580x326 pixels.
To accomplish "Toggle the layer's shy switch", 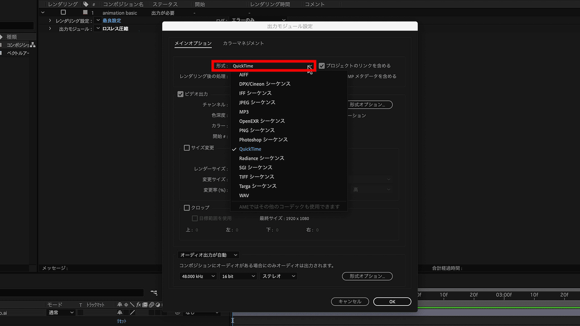I will point(119,313).
